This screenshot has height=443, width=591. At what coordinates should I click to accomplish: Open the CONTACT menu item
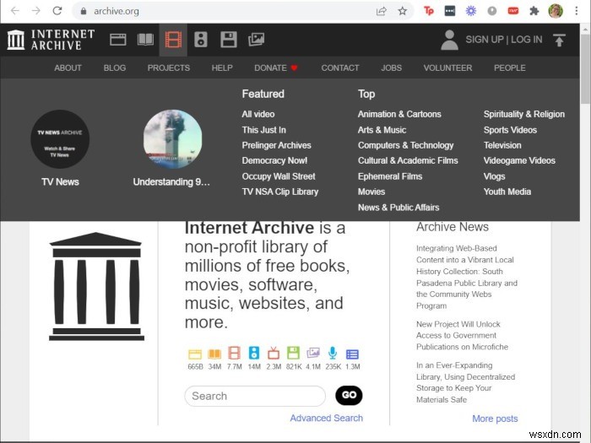340,68
